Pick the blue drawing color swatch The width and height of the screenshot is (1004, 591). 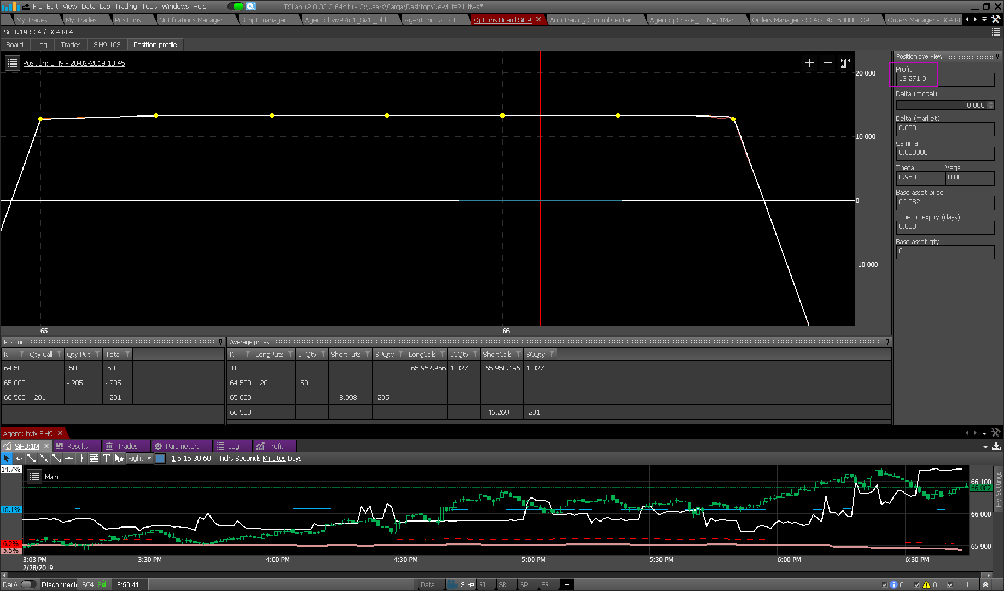160,459
